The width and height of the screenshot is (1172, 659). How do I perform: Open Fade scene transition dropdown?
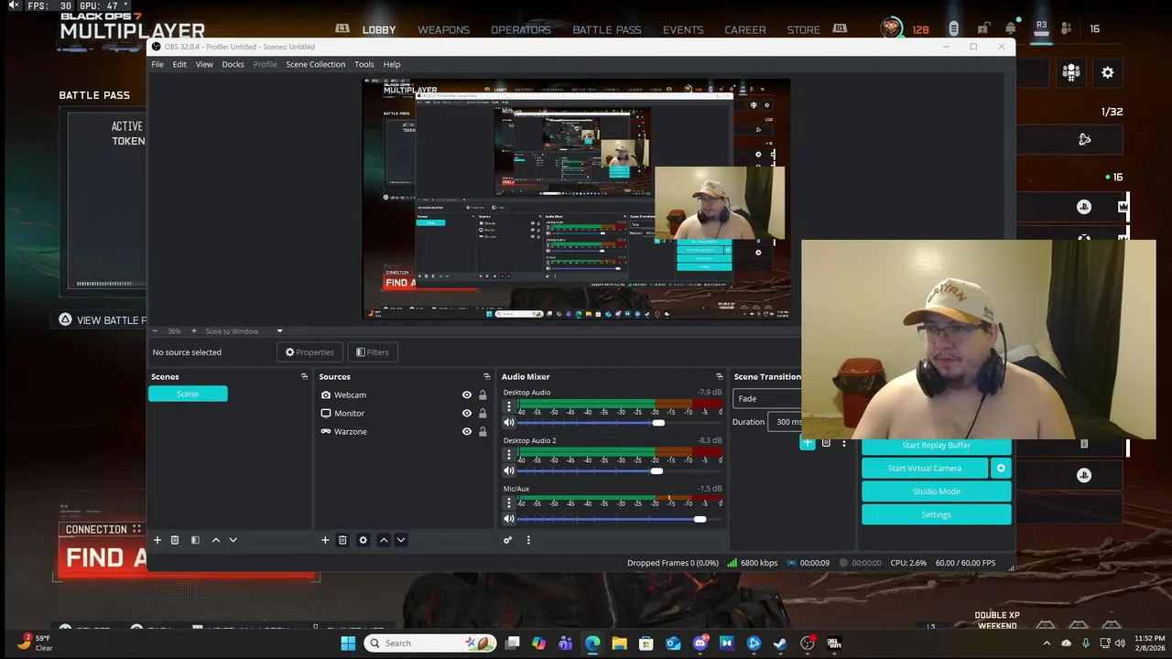tap(767, 398)
